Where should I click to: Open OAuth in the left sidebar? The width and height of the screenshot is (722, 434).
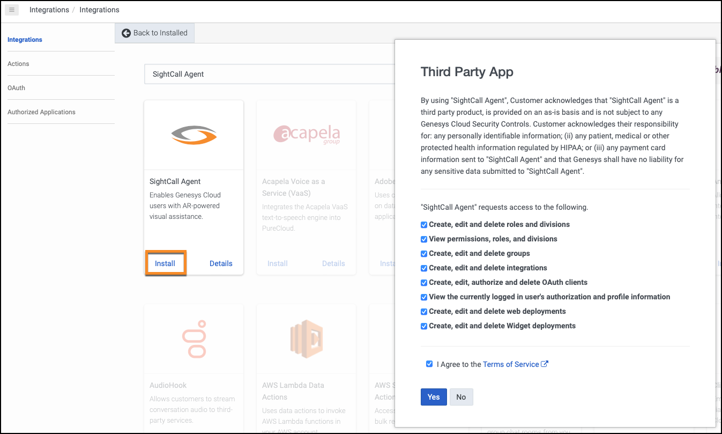(x=16, y=88)
